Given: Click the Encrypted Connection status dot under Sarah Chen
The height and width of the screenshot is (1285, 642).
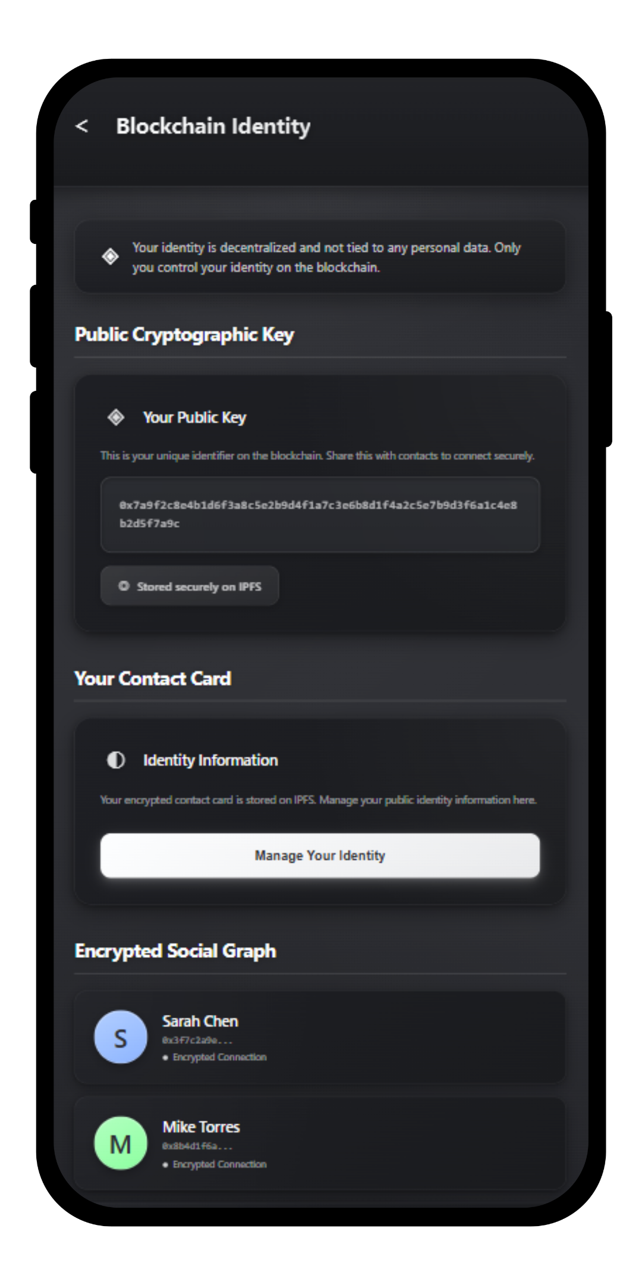Looking at the screenshot, I should tap(166, 1057).
